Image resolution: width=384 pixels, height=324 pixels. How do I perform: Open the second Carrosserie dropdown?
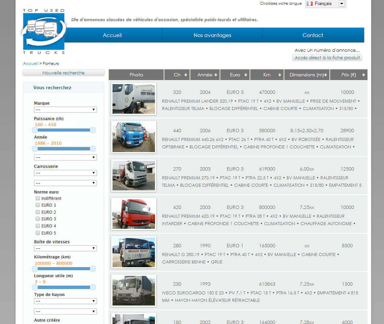[x=65, y=183]
